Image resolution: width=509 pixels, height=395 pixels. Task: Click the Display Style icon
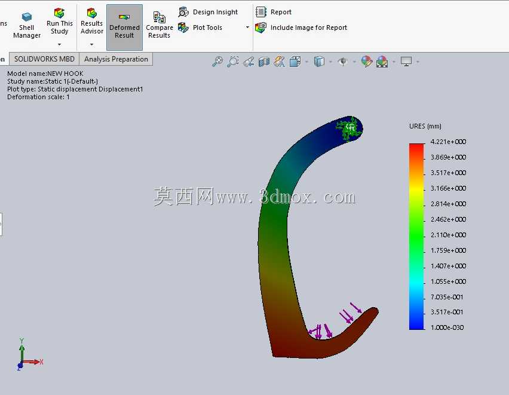point(319,61)
